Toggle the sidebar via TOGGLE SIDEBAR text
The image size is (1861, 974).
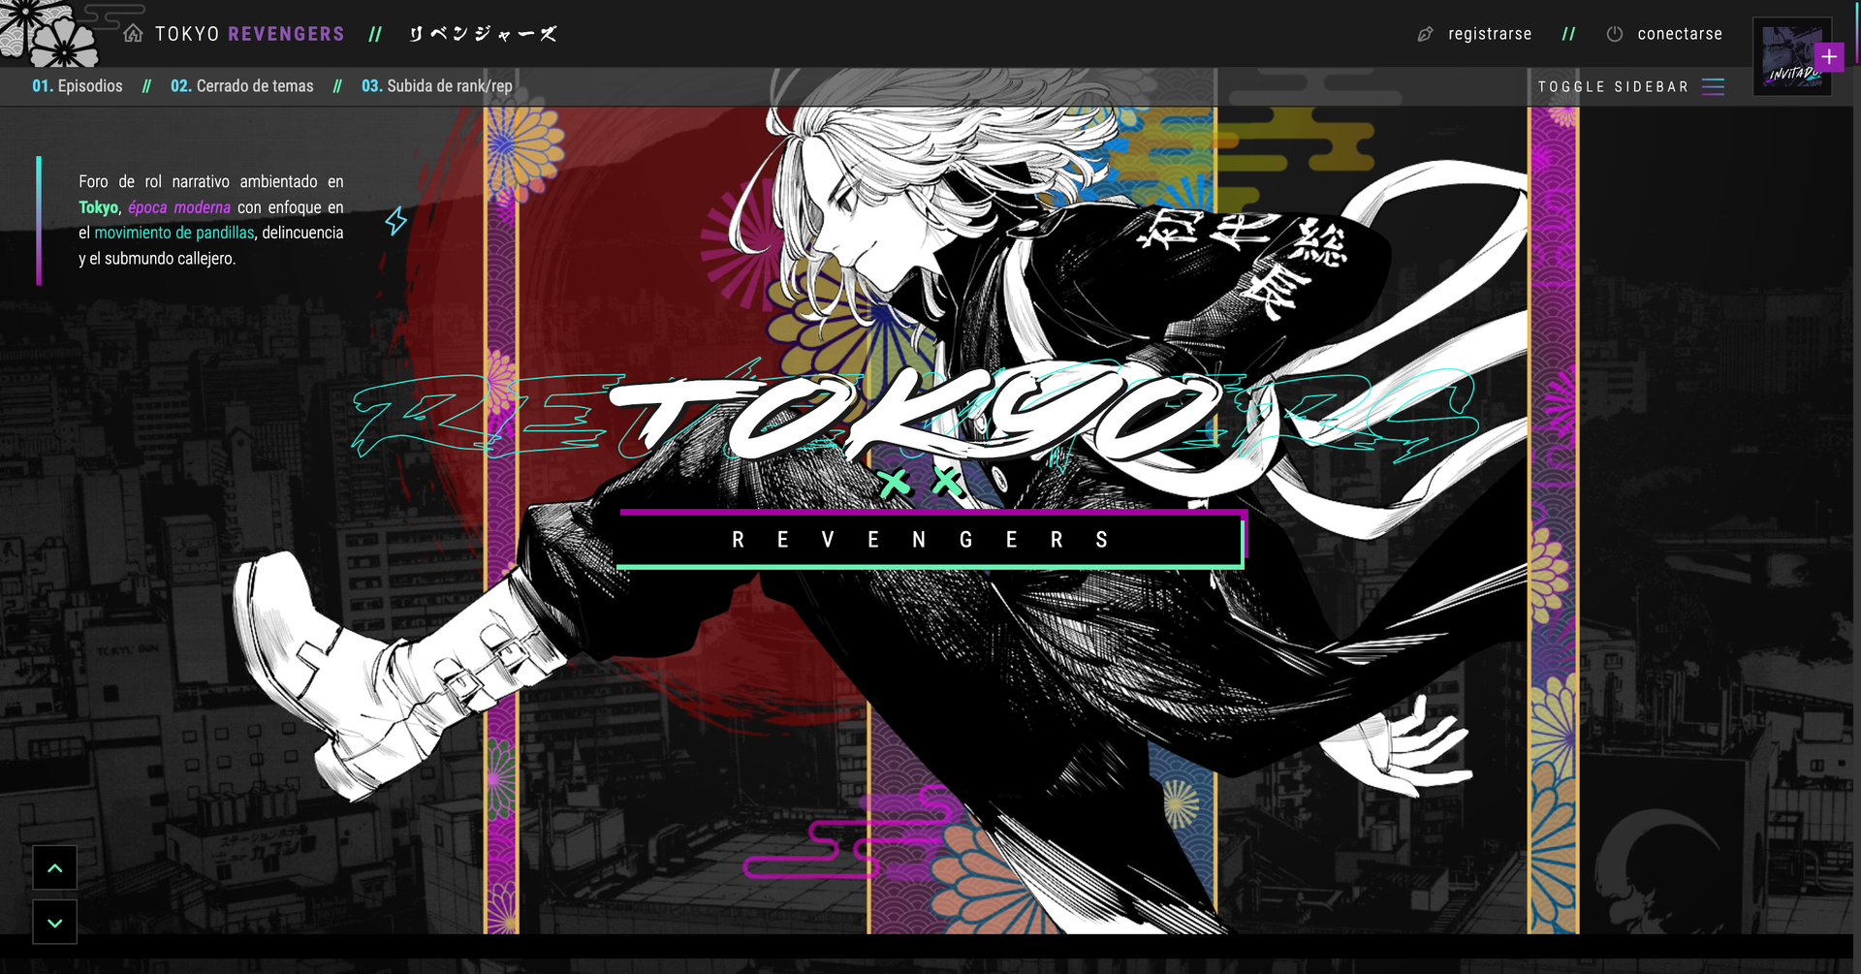(1613, 87)
